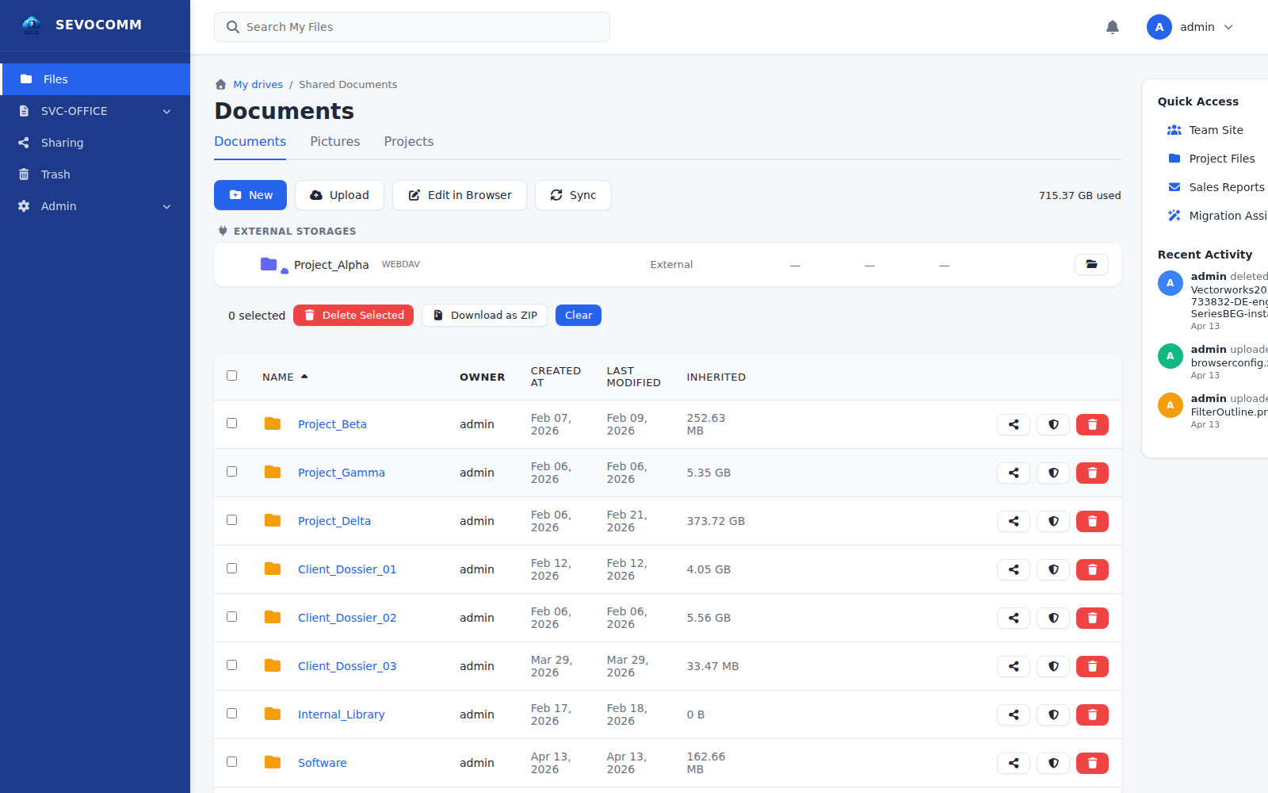This screenshot has width=1268, height=793.
Task: Click the shield icon on Project_Gamma row
Action: [1052, 473]
